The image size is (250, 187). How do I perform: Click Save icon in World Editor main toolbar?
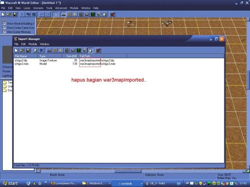pyautogui.click(x=14, y=14)
